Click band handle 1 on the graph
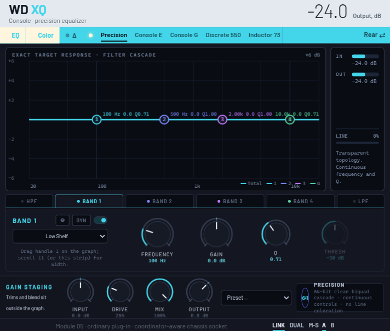 (x=96, y=120)
